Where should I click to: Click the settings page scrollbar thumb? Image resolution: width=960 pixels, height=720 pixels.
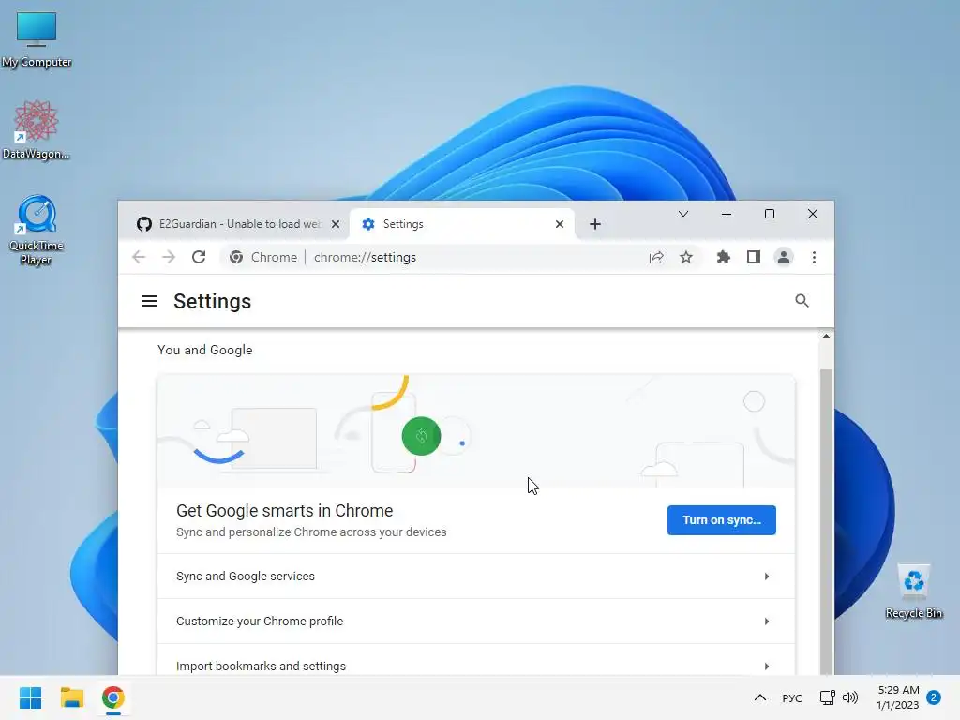(x=827, y=520)
